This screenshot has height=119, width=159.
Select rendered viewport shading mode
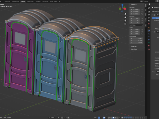point(118,118)
